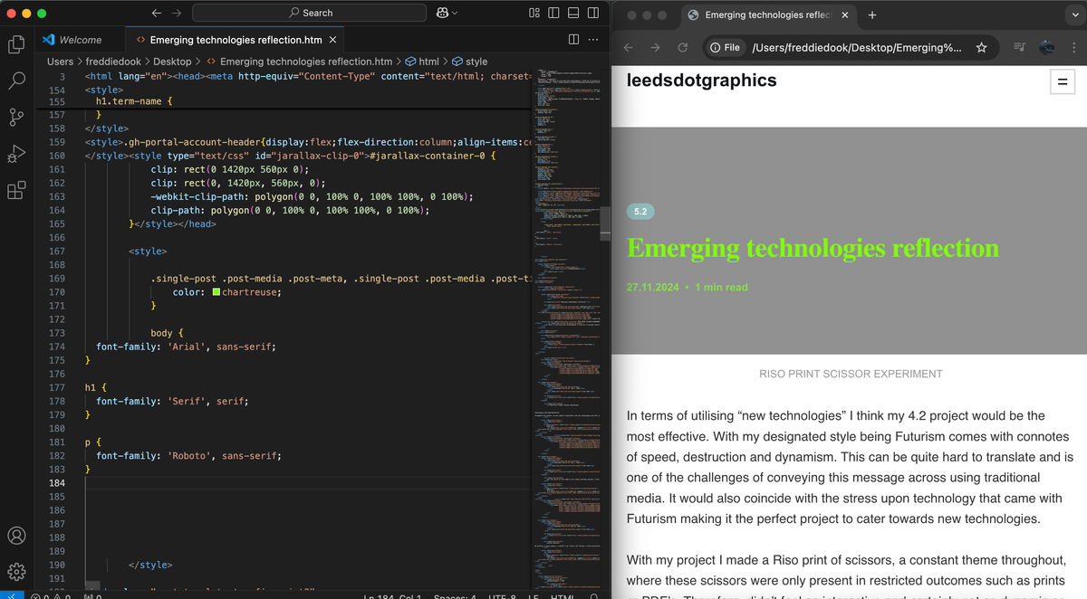
Task: Toggle the secondary side bar
Action: coord(592,12)
